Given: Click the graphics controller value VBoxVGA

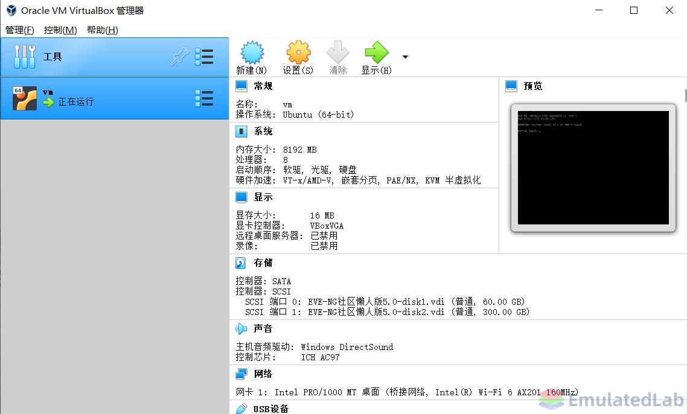Looking at the screenshot, I should click(327, 226).
